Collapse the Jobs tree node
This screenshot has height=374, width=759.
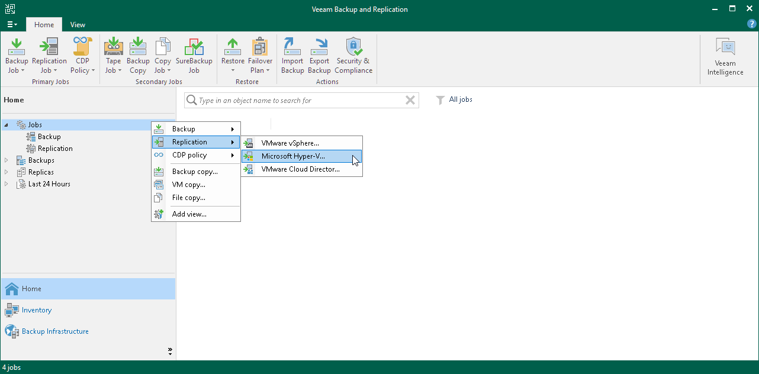coord(7,125)
